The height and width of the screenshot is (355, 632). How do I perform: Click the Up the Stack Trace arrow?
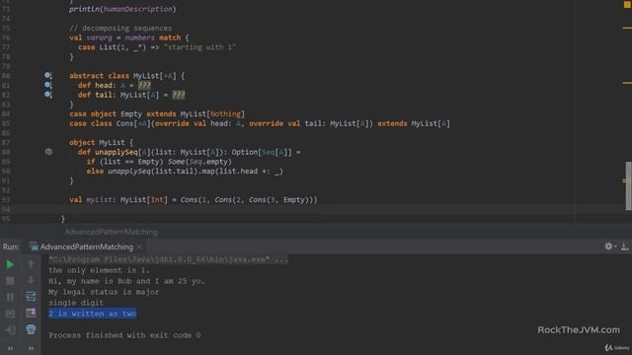click(31, 264)
